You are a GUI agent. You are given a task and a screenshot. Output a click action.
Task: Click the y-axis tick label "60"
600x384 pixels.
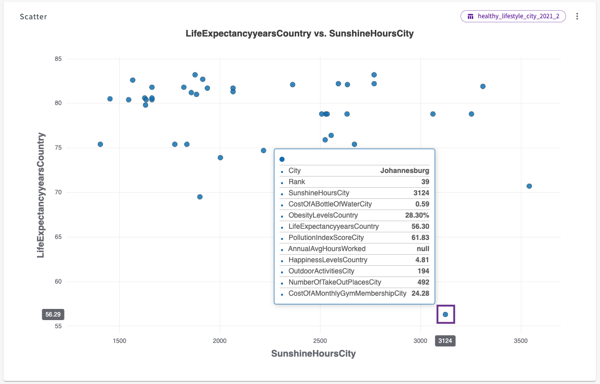point(58,282)
